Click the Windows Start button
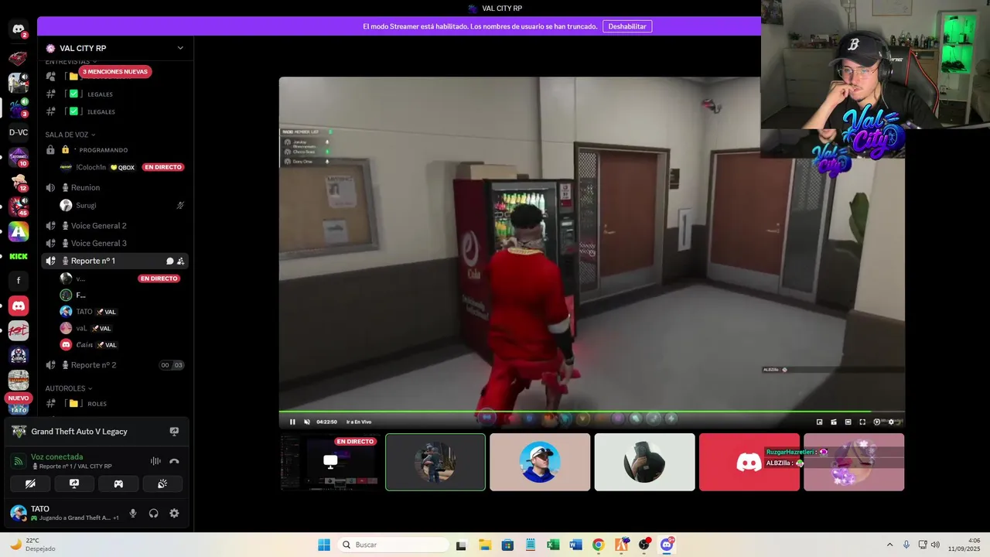990x557 pixels. (x=323, y=545)
